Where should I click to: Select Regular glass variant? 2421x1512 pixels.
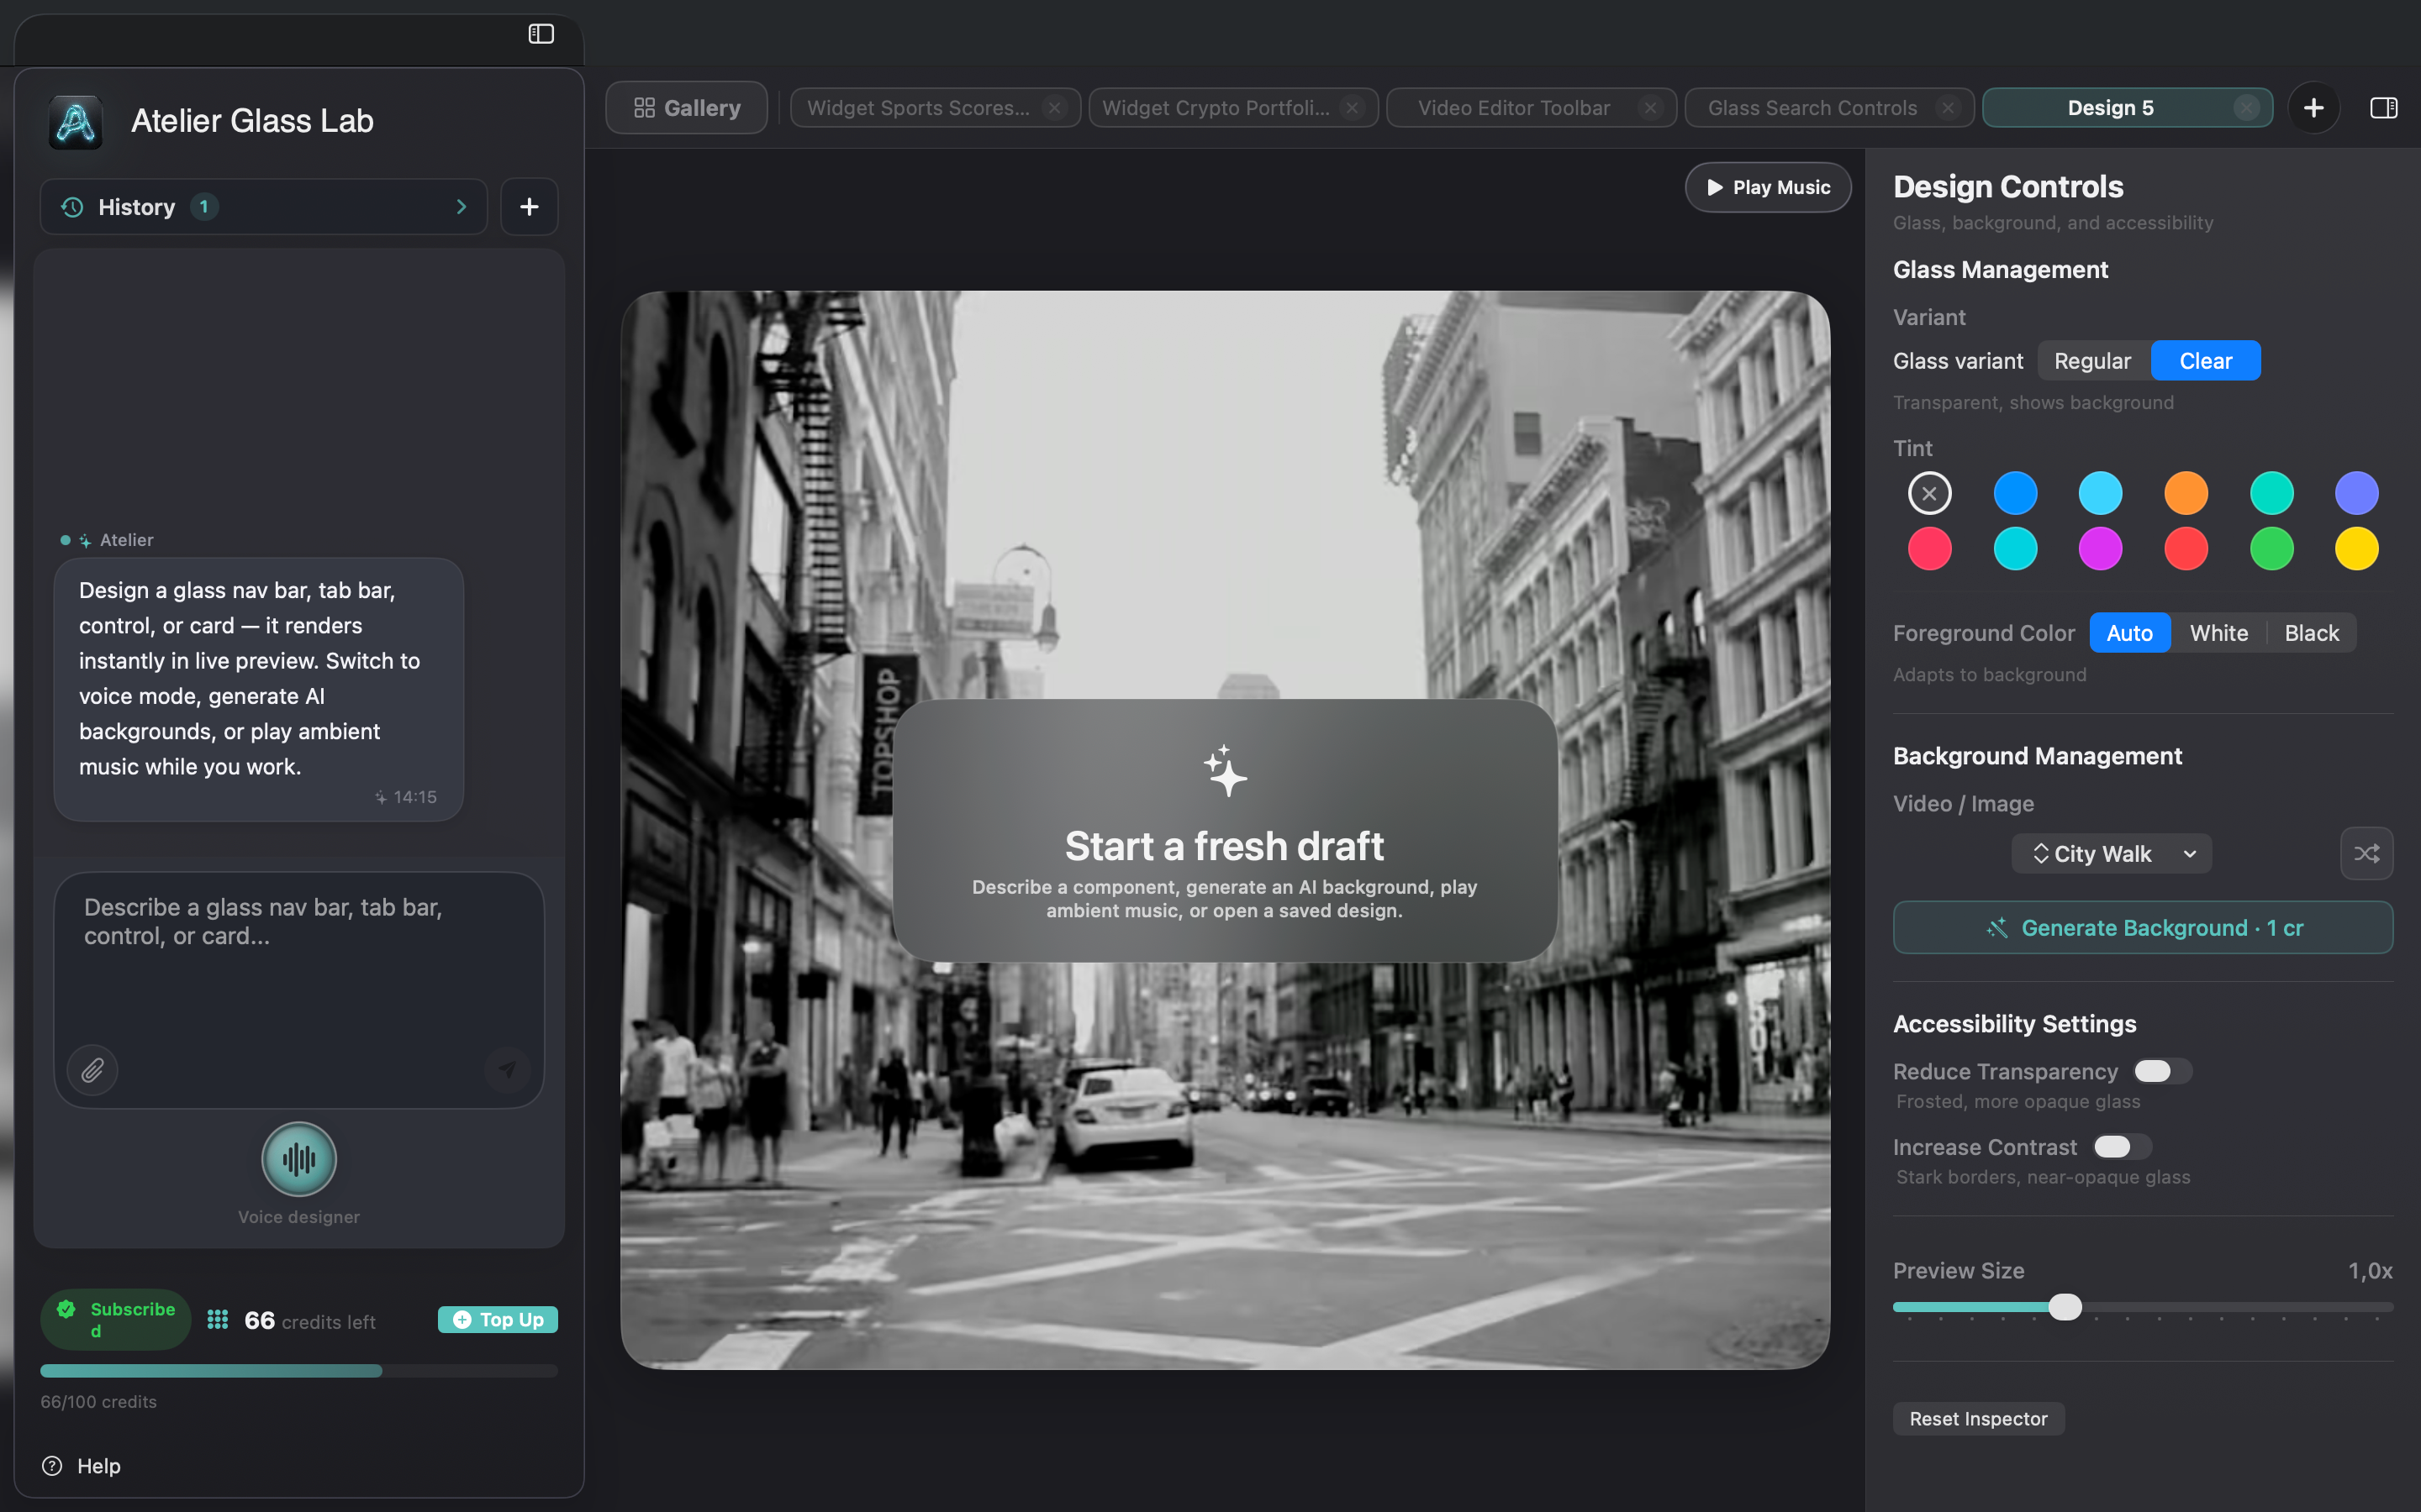2091,361
